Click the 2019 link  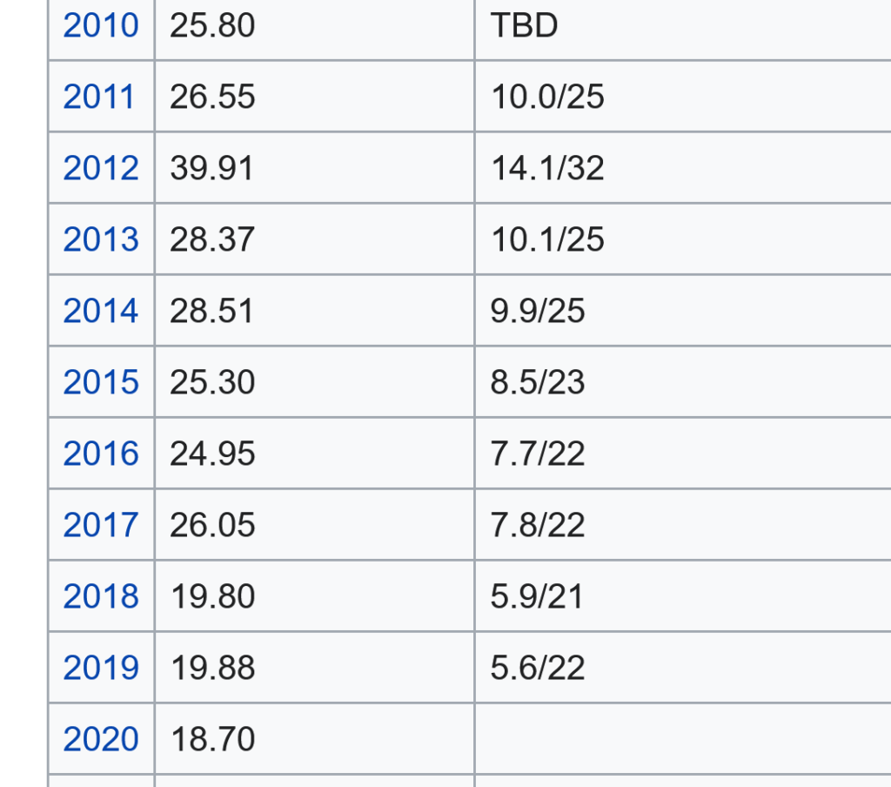pyautogui.click(x=101, y=668)
